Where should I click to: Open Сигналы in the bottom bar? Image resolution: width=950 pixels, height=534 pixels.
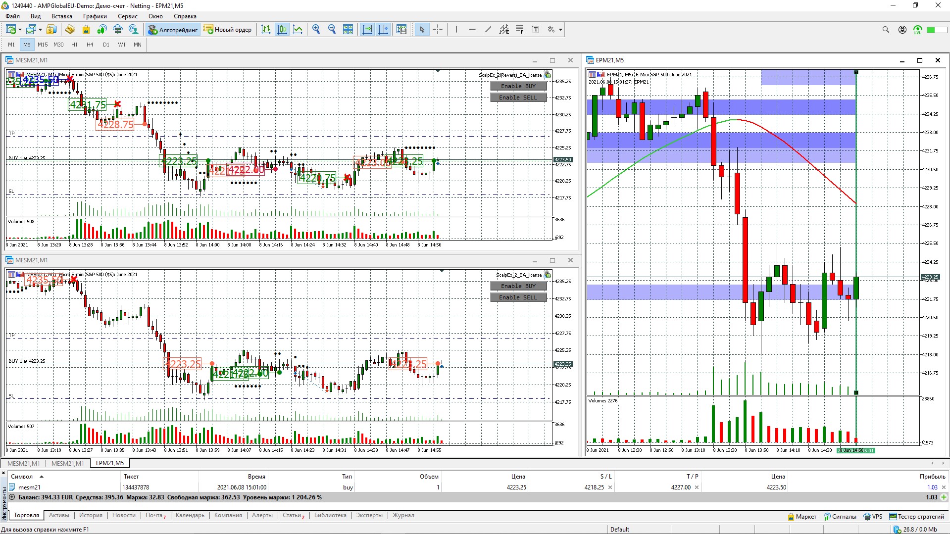click(840, 517)
